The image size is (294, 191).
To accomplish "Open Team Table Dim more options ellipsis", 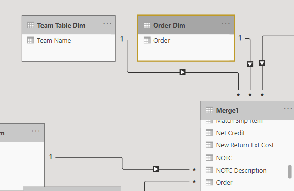I will pyautogui.click(x=107, y=24).
